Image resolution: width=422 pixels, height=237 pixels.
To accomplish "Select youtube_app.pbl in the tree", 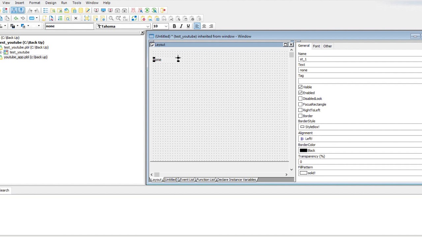I will pos(25,57).
